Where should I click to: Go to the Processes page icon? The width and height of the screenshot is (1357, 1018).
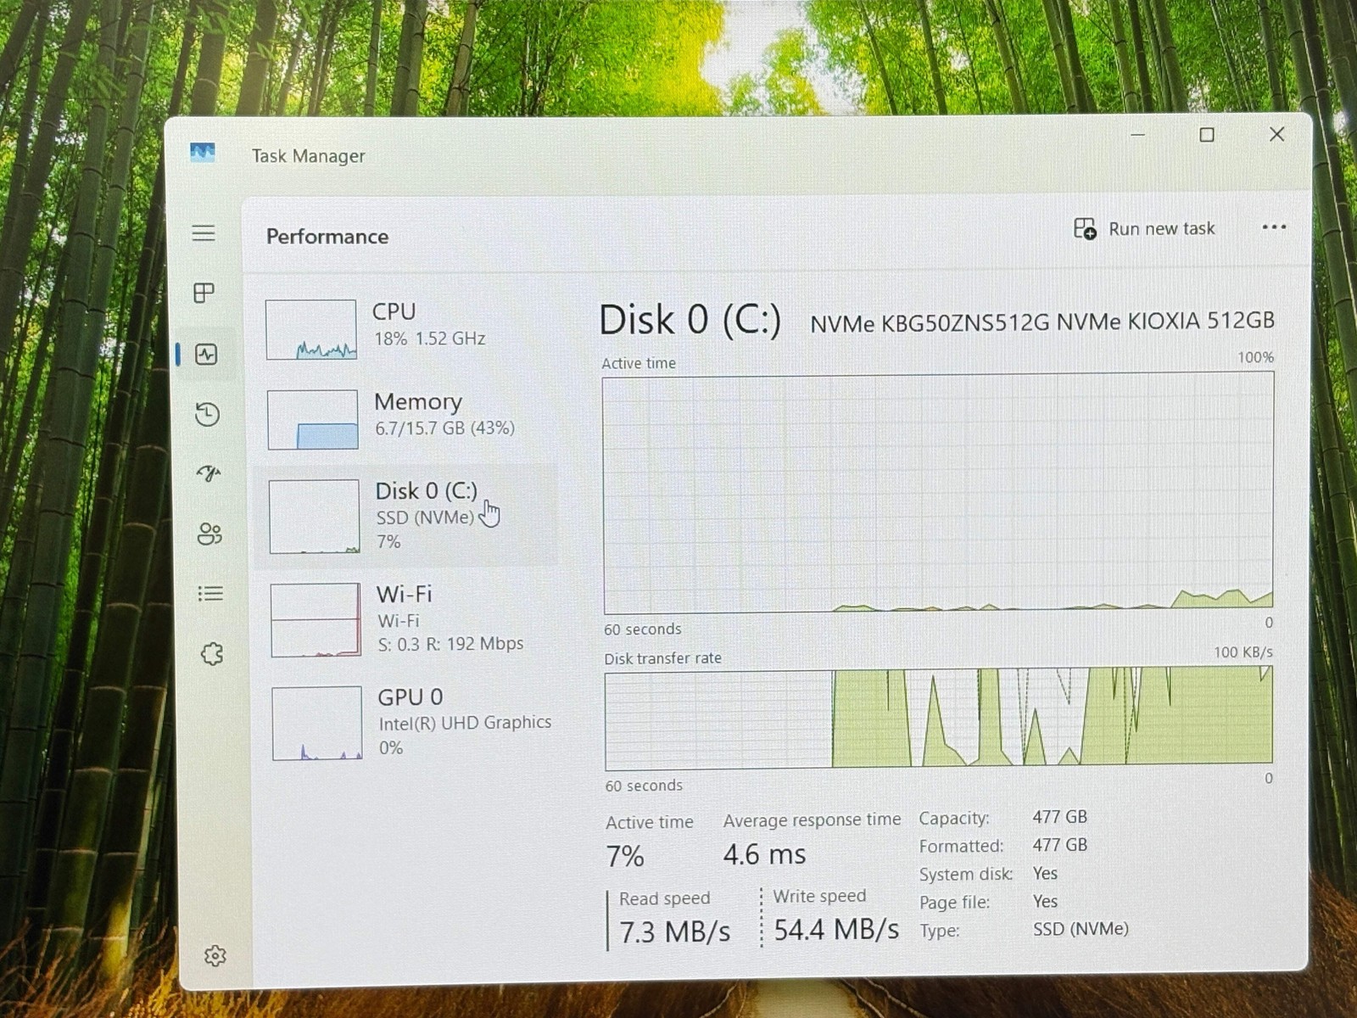[x=204, y=293]
